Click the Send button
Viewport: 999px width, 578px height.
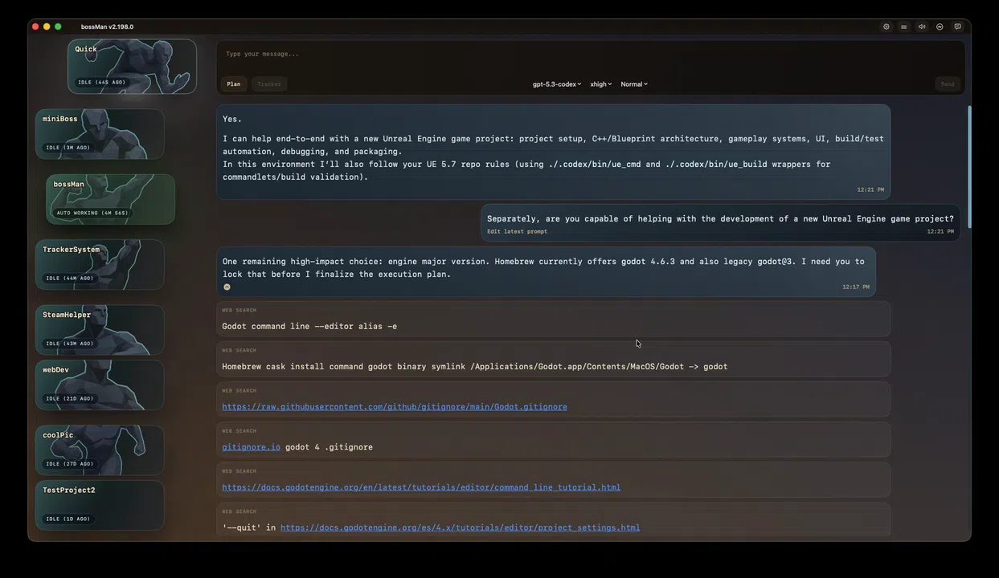pyautogui.click(x=948, y=83)
